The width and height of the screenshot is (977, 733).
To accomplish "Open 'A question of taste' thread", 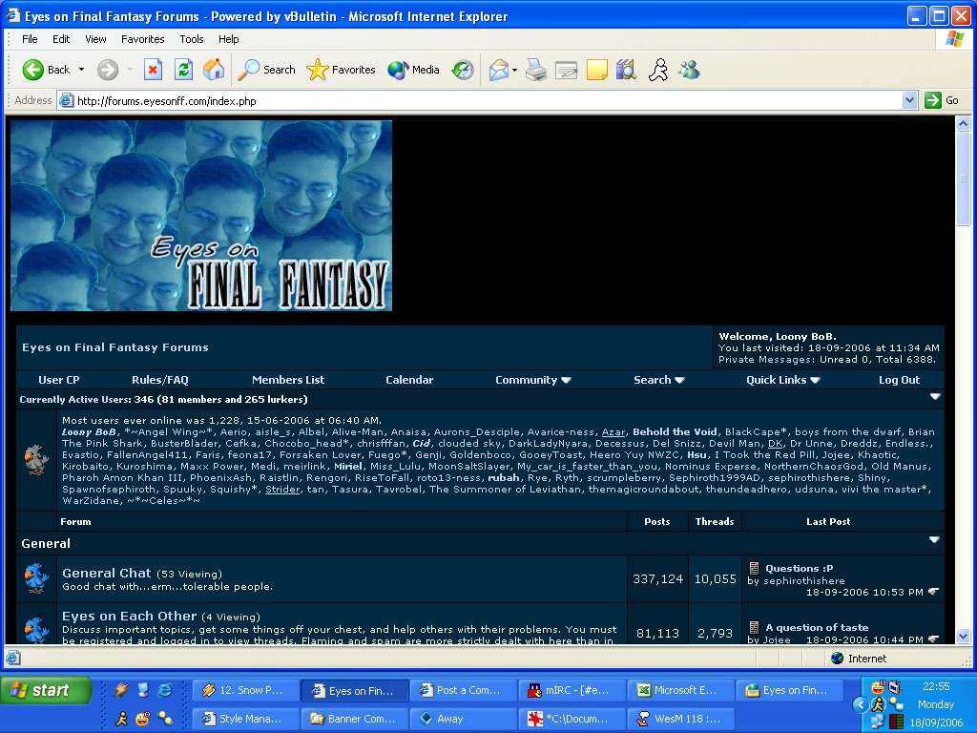I will tap(817, 627).
